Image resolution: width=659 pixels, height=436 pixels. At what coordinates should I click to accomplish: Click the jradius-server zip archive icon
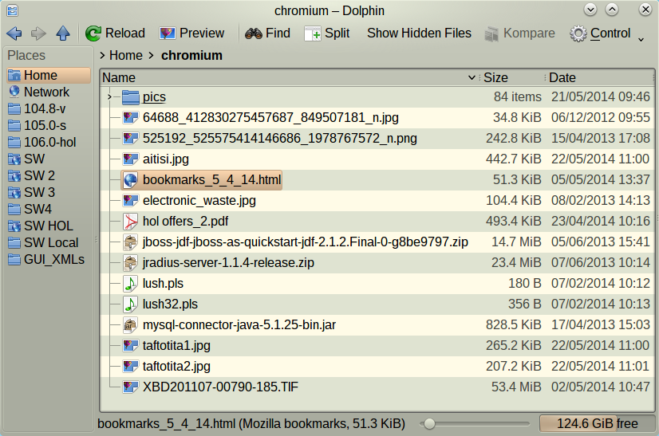tap(130, 263)
